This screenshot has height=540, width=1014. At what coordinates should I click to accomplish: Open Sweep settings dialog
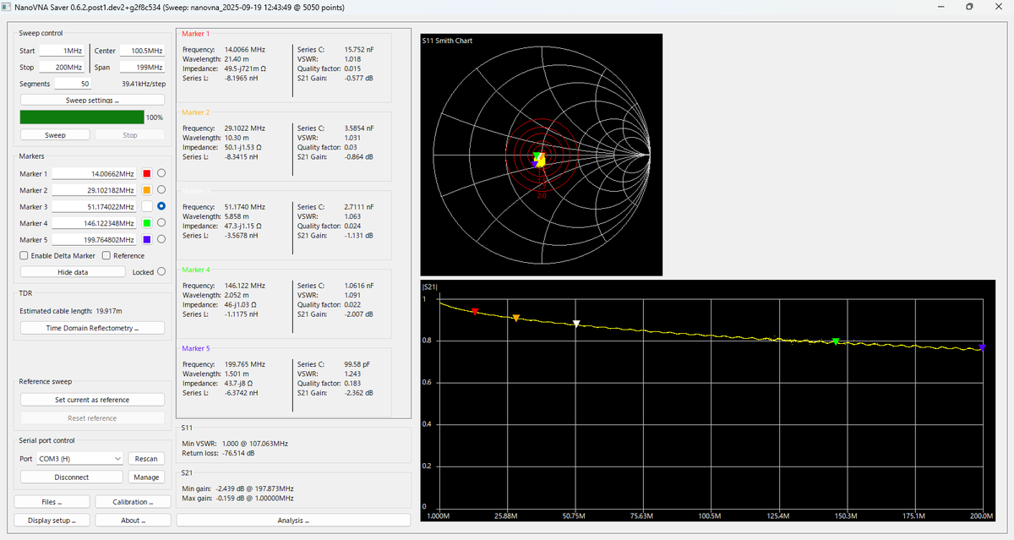pyautogui.click(x=92, y=101)
